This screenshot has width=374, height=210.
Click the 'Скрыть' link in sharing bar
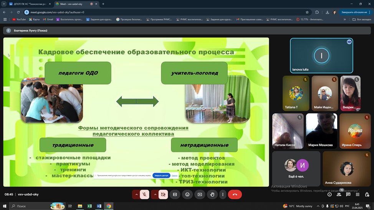pos(174,176)
